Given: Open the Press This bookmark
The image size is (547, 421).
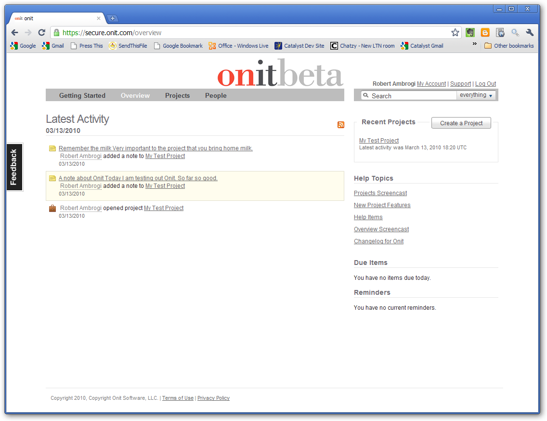Looking at the screenshot, I should tap(87, 46).
